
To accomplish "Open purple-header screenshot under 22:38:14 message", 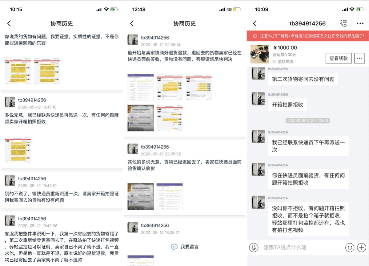I will pyautogui.click(x=141, y=87).
